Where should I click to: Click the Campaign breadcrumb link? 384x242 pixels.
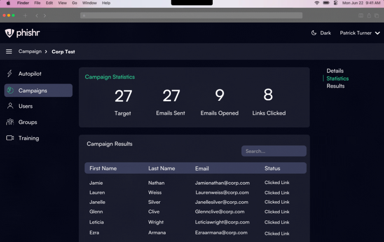point(30,51)
